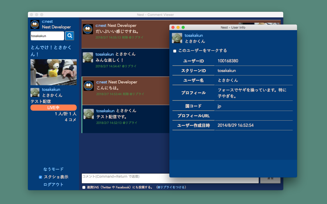Click c:nest username on the こんにちは。 comment
327x204 pixels.
click(x=102, y=82)
